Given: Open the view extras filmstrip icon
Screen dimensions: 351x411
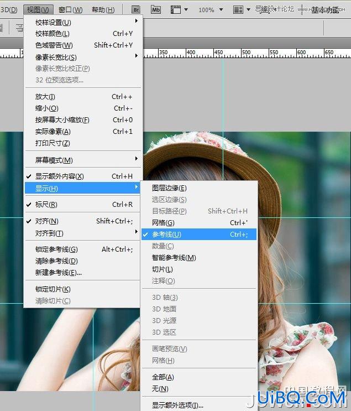Looking at the screenshot, I should tap(176, 10).
